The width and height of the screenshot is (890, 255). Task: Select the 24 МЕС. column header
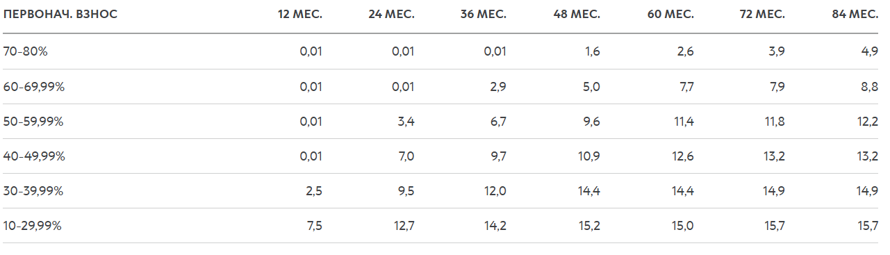pos(391,15)
